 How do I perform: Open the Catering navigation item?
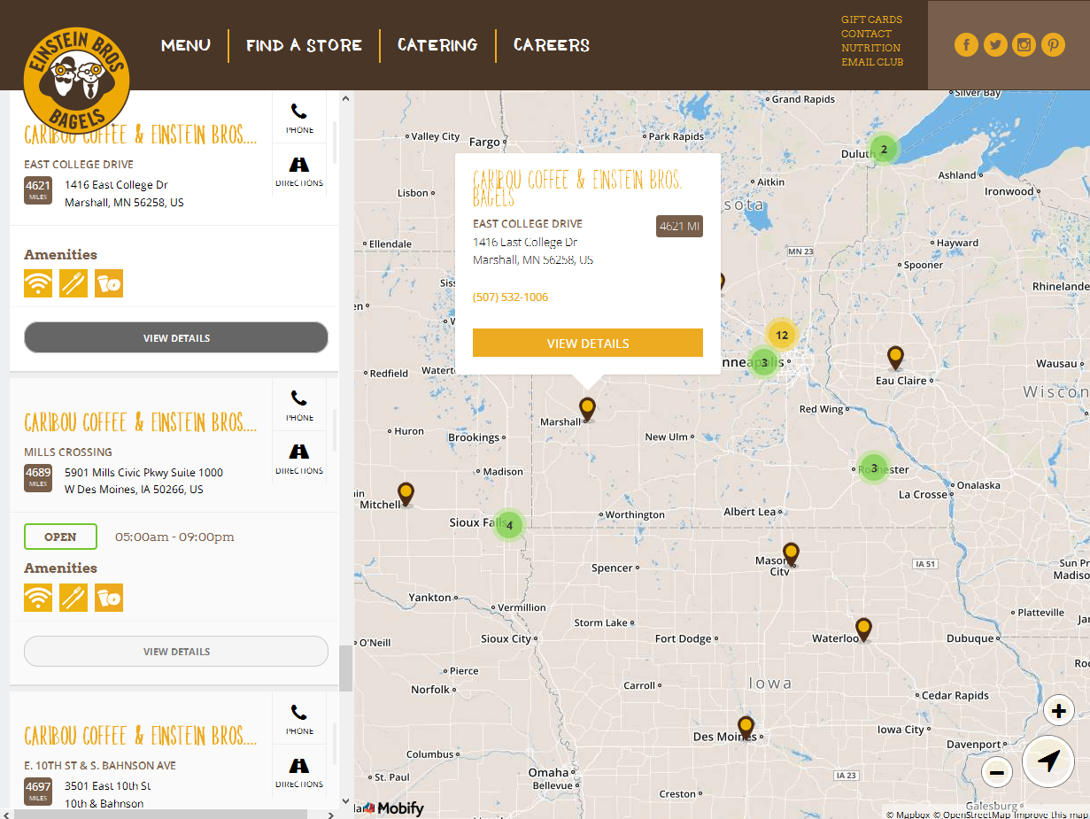[x=437, y=45]
